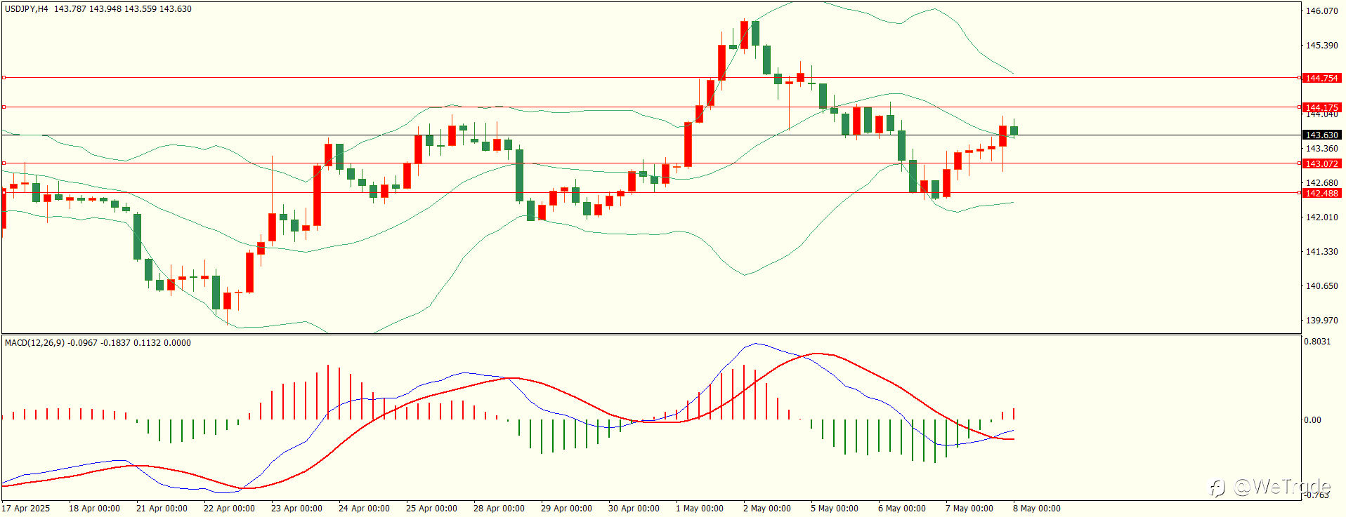Click the 143.072 red price tag
1346x517 pixels.
tap(1321, 163)
